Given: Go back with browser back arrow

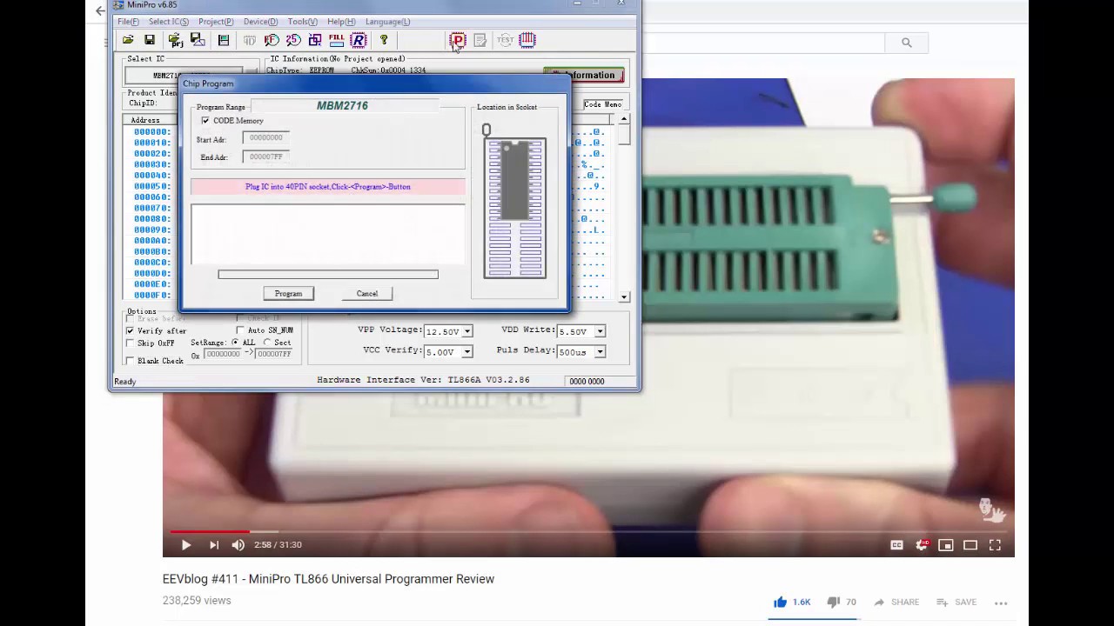Looking at the screenshot, I should tap(100, 11).
